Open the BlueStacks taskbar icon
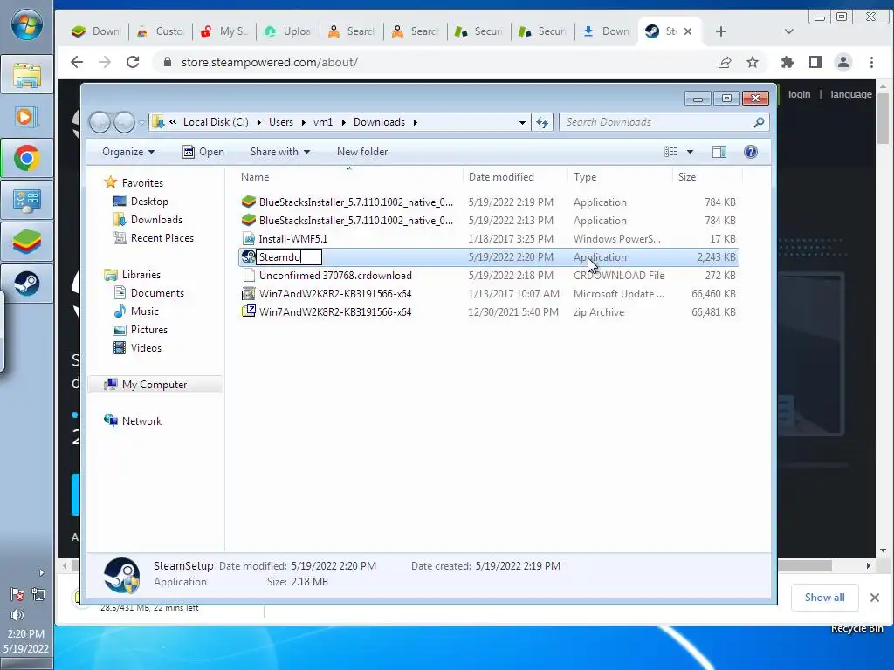This screenshot has width=894, height=670. 27,242
